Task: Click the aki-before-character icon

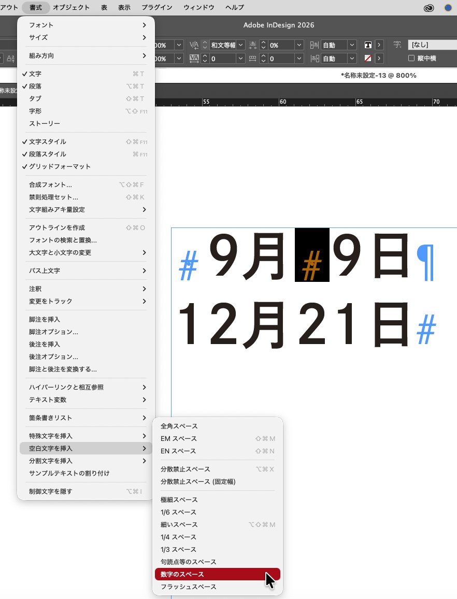Action: click(x=315, y=45)
